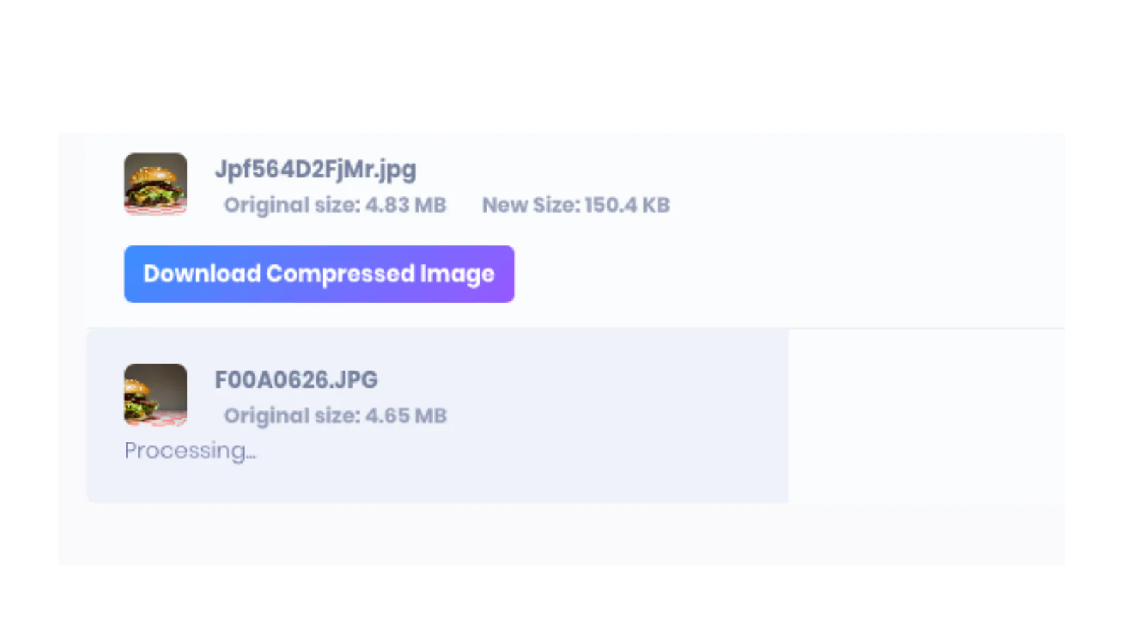Select the Jpf564D2FjMr.jpg file name

click(315, 169)
